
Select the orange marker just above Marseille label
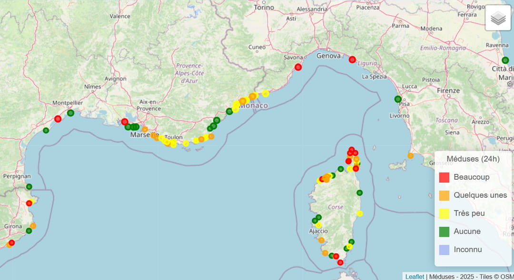pos(145,129)
